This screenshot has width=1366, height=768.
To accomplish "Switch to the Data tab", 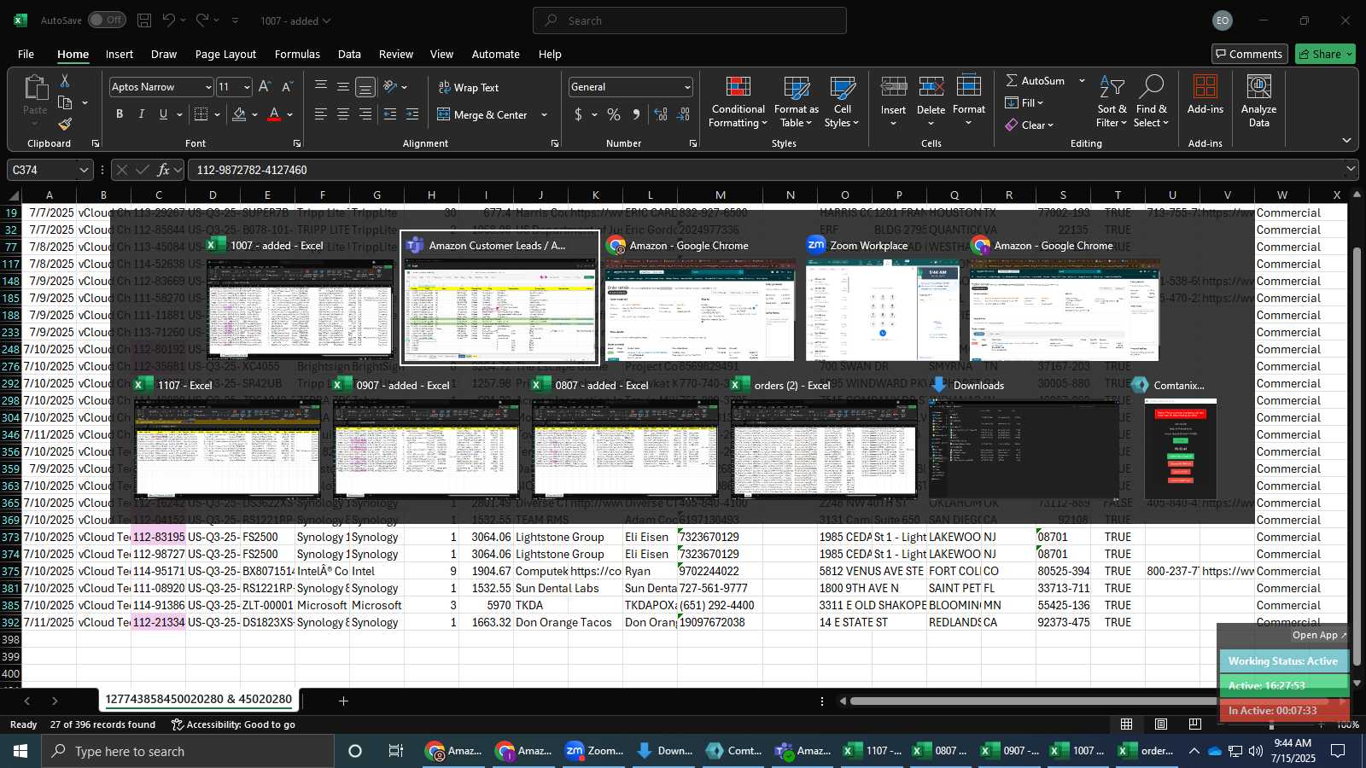I will click(x=349, y=54).
